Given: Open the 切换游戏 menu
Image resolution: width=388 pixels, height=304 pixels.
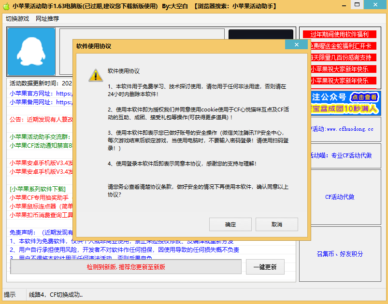Looking at the screenshot, I should (x=17, y=19).
